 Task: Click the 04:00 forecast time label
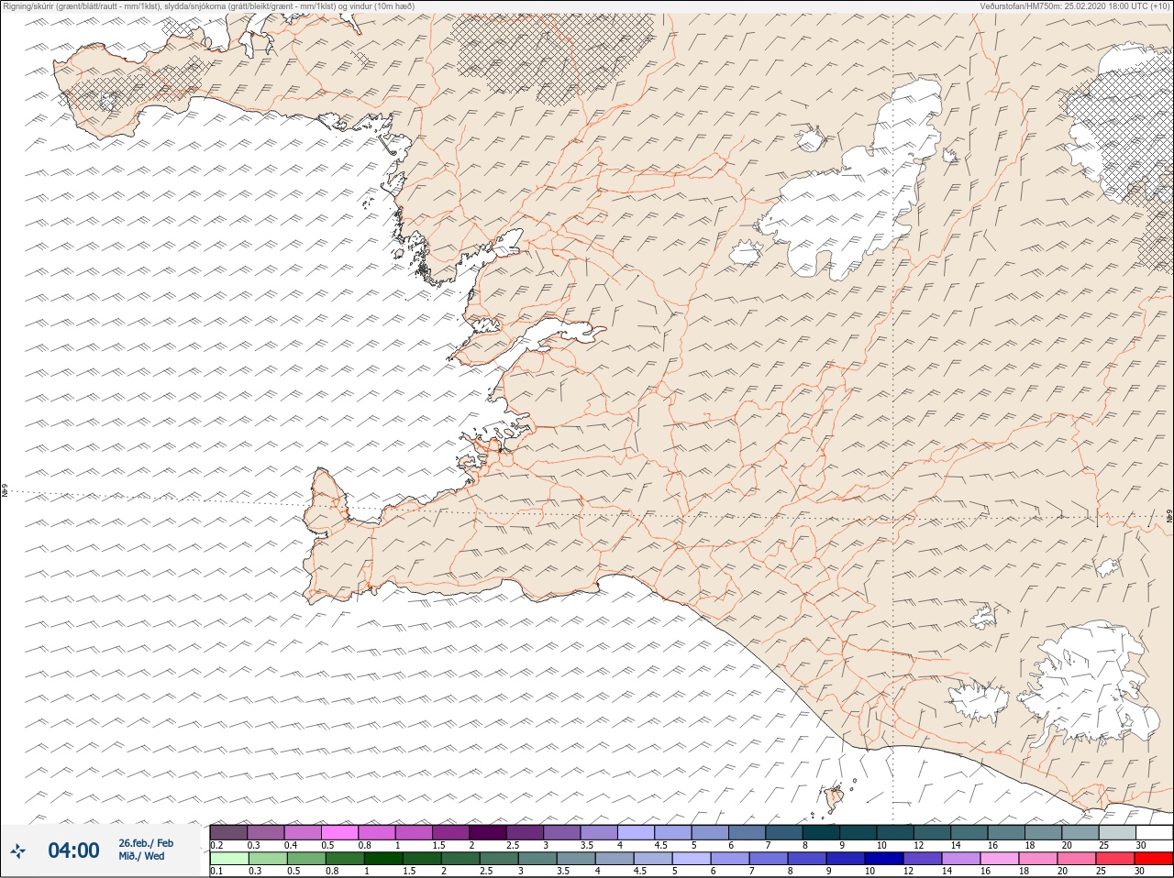[x=73, y=851]
